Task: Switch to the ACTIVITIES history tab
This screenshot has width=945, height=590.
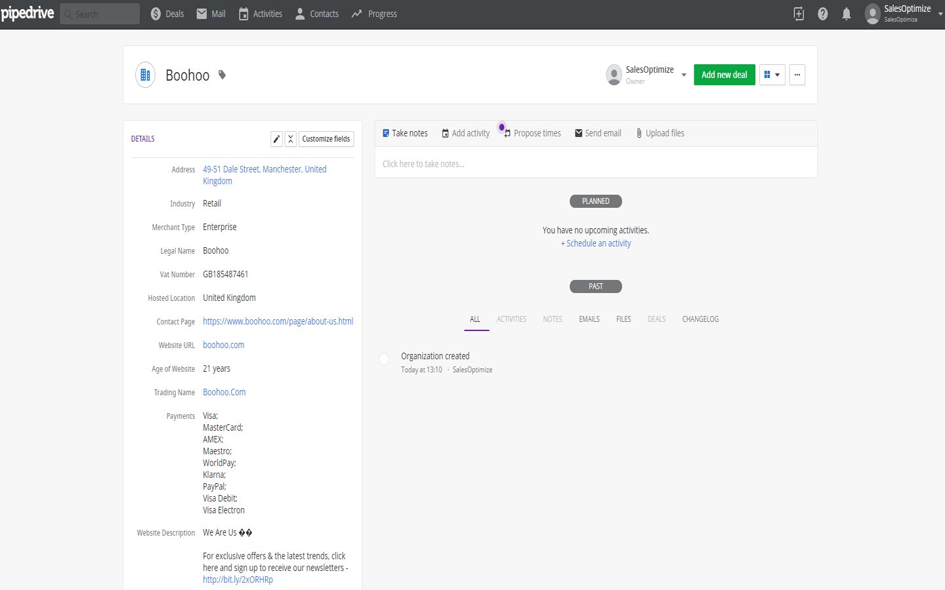Action: point(511,319)
